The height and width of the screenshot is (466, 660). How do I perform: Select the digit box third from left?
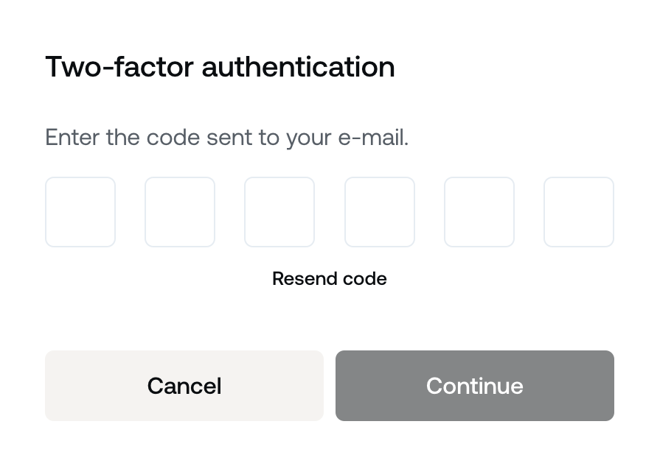point(279,212)
